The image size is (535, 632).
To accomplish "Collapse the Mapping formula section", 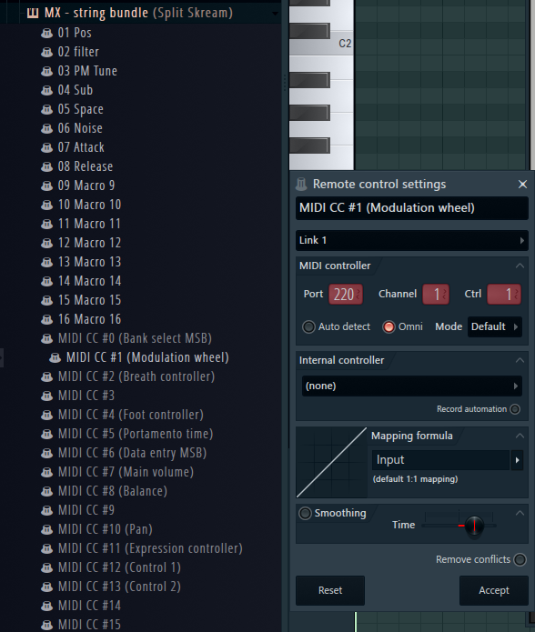I will click(x=520, y=436).
